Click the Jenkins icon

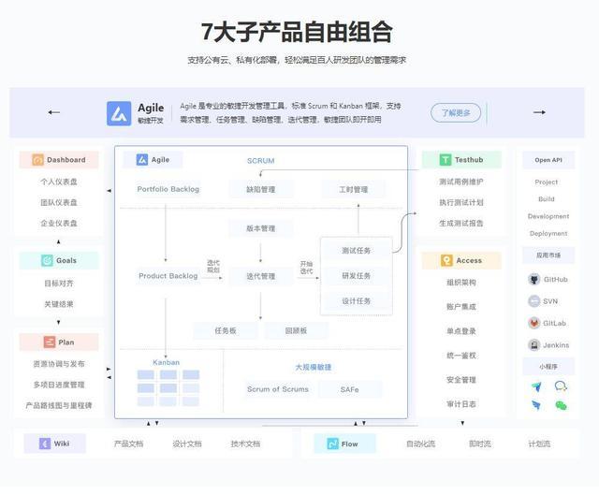pyautogui.click(x=534, y=345)
